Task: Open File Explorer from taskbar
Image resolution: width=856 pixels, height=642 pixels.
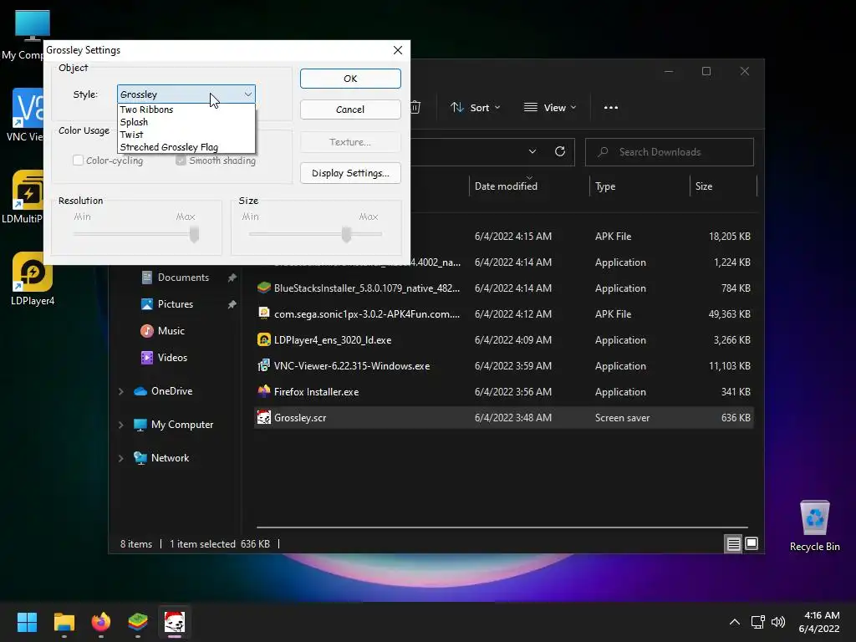Action: [64, 622]
